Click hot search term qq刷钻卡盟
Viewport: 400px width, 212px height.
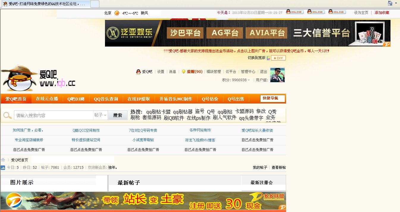point(158,112)
